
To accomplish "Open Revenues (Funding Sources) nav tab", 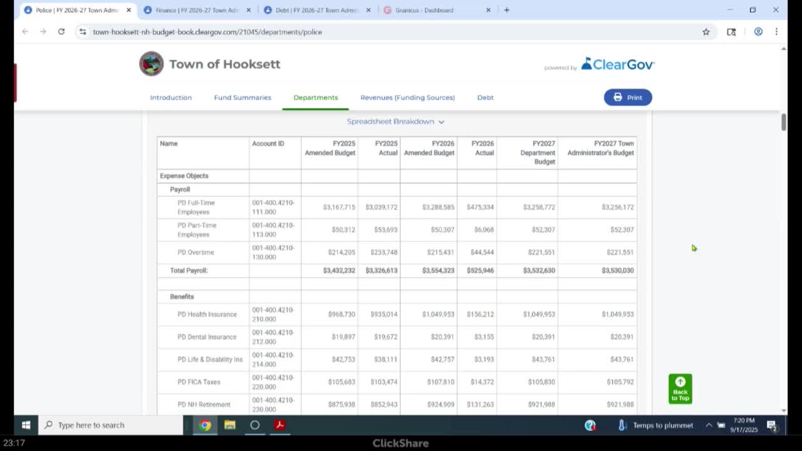I will click(407, 97).
